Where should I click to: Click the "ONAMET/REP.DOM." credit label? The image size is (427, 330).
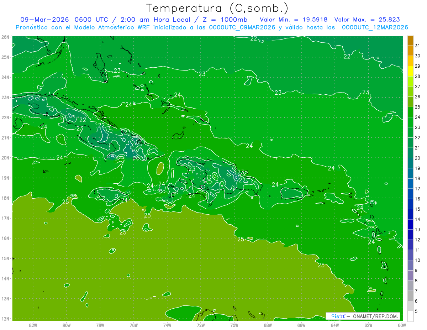[x=376, y=316]
